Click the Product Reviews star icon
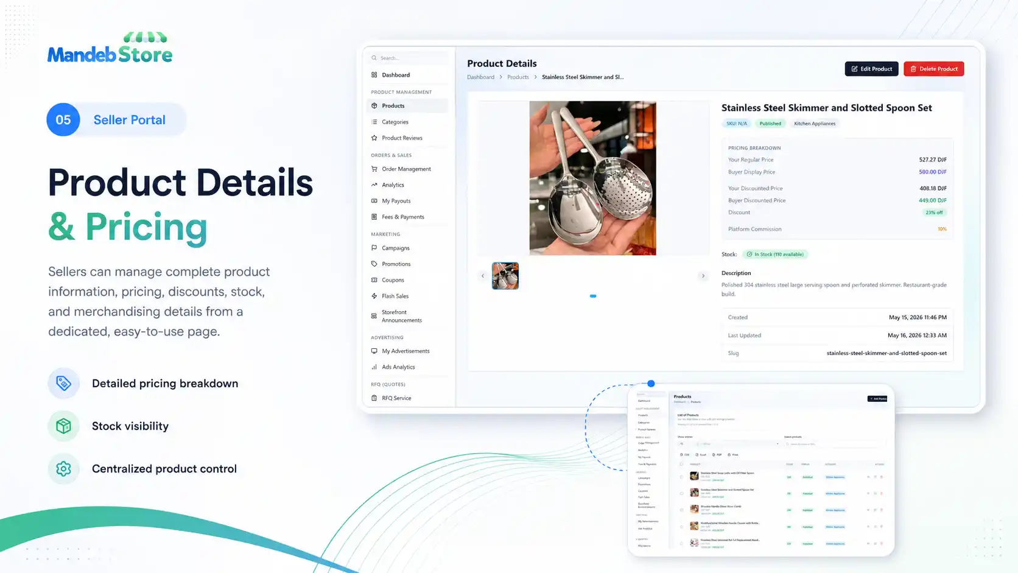The width and height of the screenshot is (1018, 573). click(374, 138)
